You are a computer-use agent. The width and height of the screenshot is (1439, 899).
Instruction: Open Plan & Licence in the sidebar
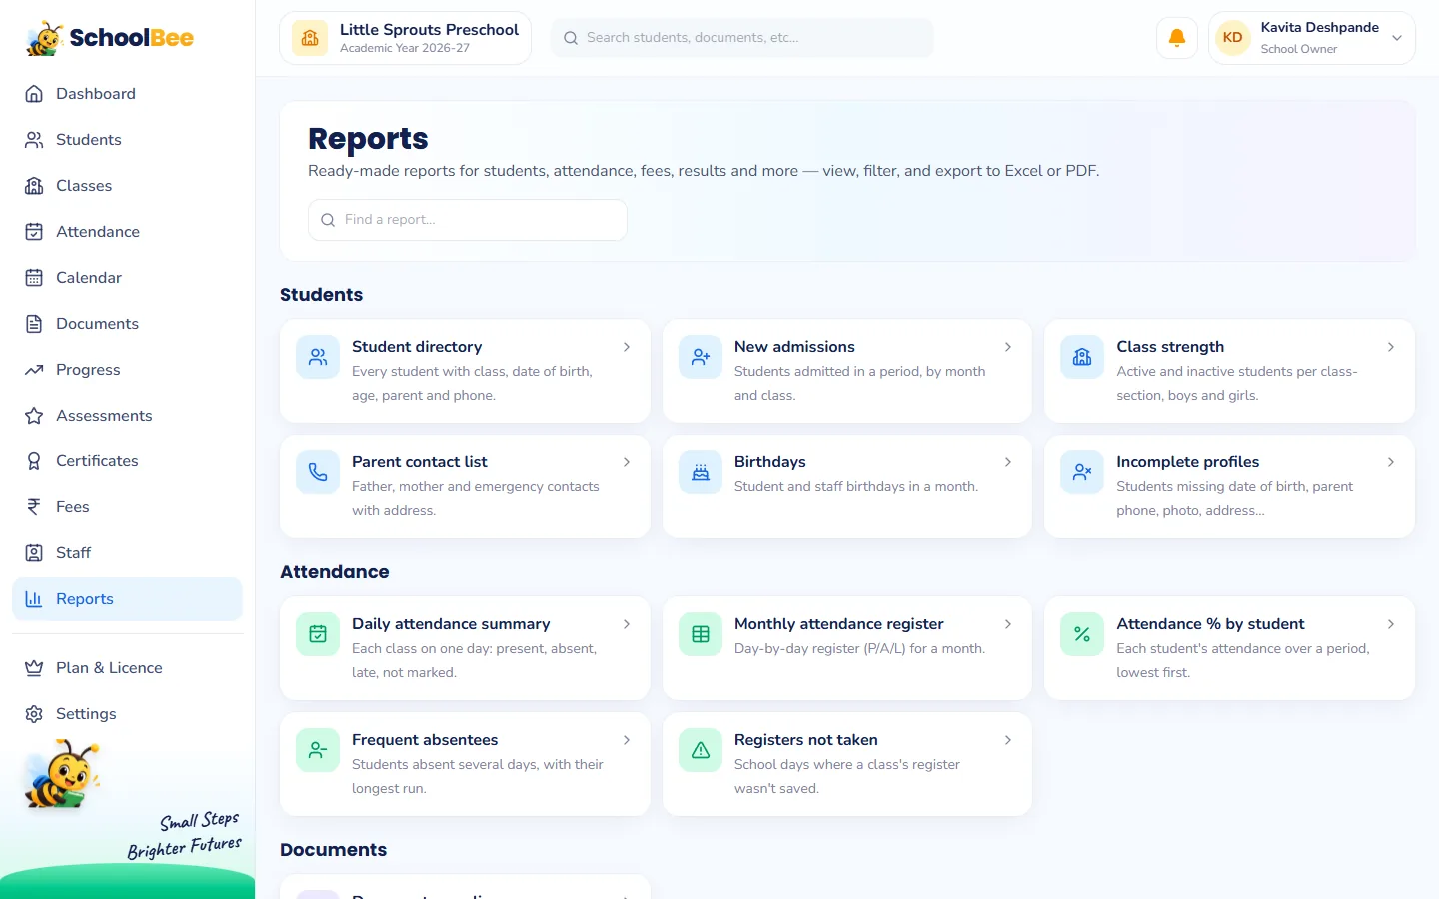127,668
